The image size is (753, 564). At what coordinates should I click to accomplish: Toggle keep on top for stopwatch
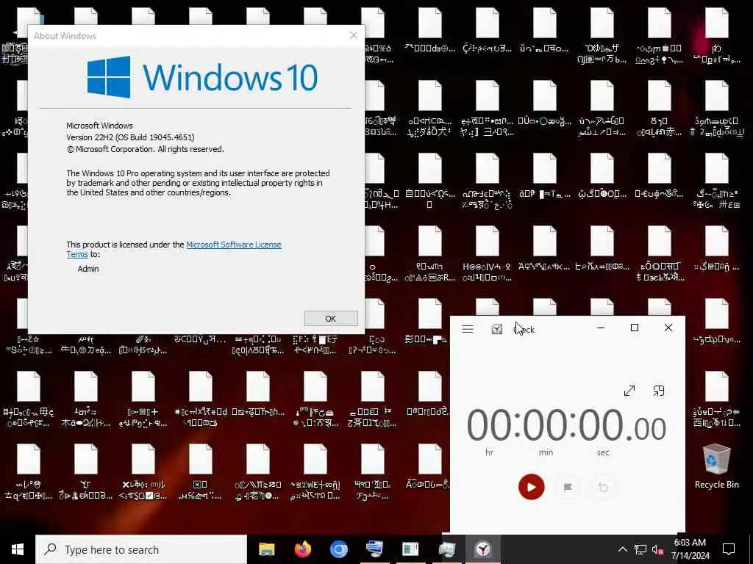pos(659,391)
